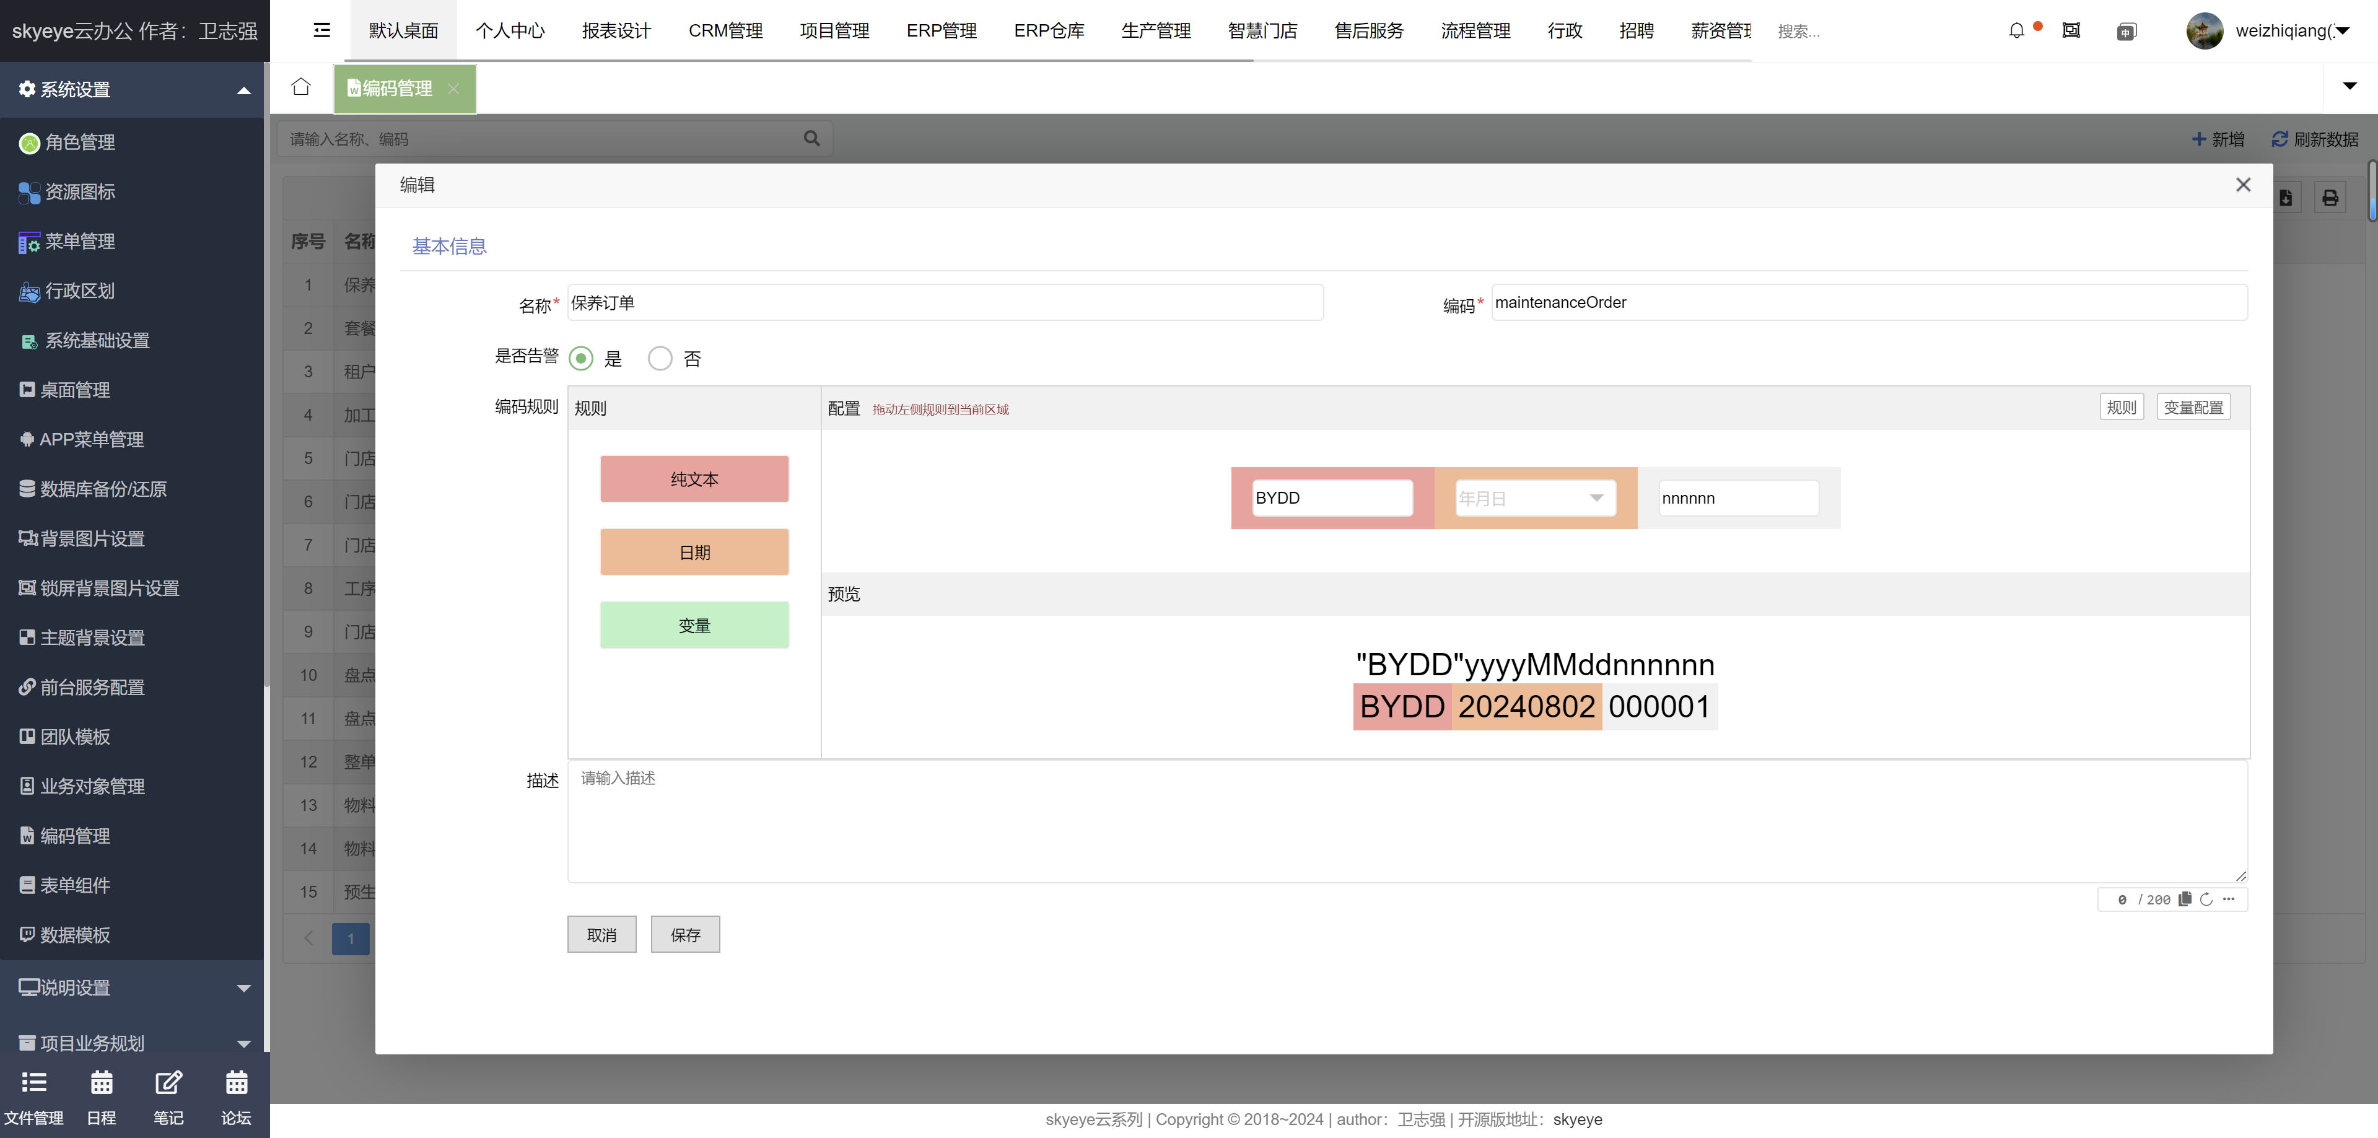The width and height of the screenshot is (2378, 1138).
Task: Open the 角色管理 sidebar item
Action: [x=79, y=142]
